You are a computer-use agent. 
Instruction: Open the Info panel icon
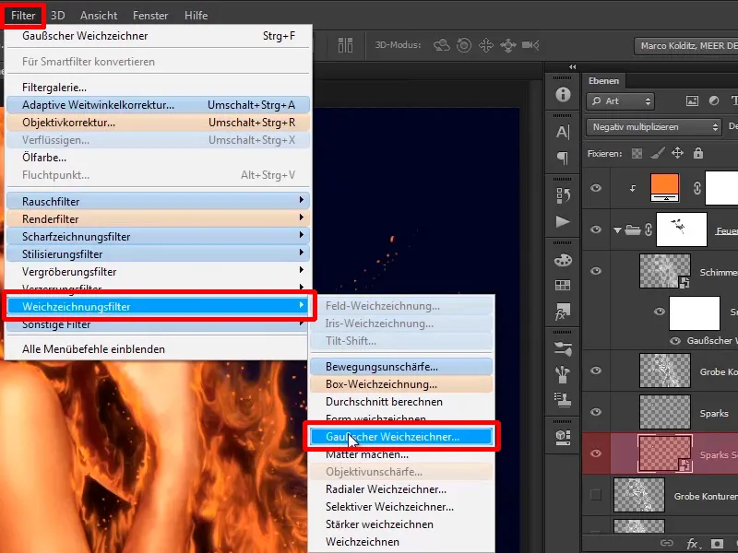[x=563, y=95]
